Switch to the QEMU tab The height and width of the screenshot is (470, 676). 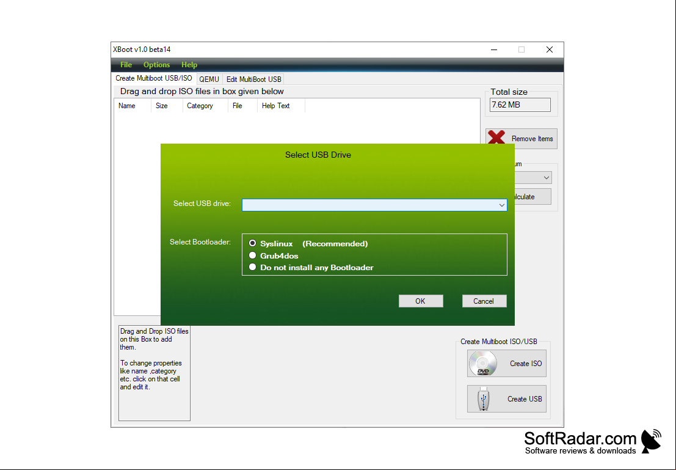[x=209, y=79]
